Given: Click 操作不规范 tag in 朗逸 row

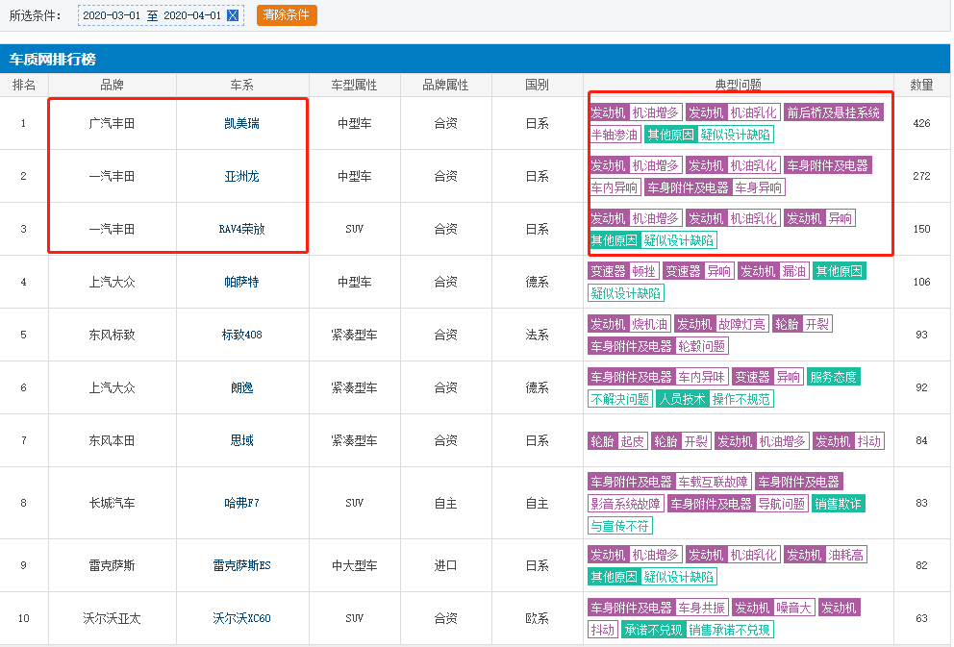Looking at the screenshot, I should pos(741,399).
